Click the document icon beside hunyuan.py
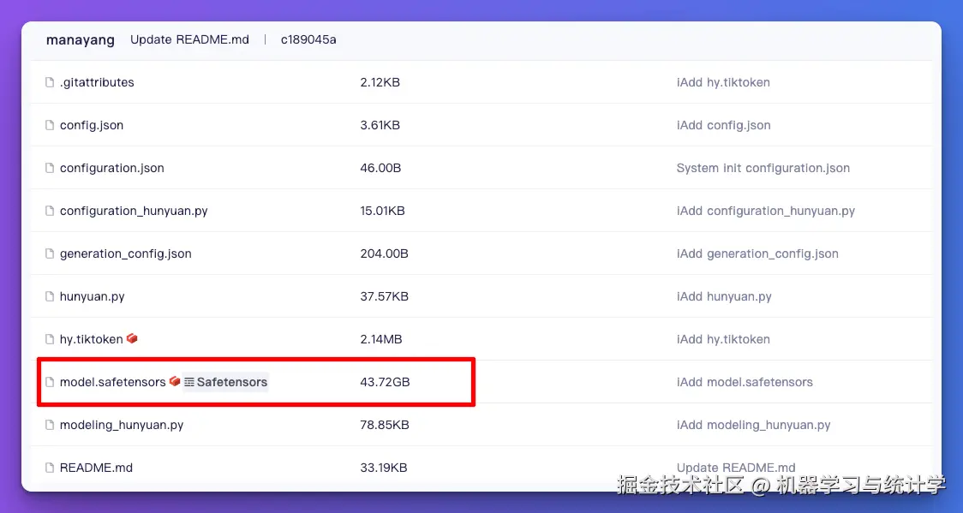 (49, 295)
